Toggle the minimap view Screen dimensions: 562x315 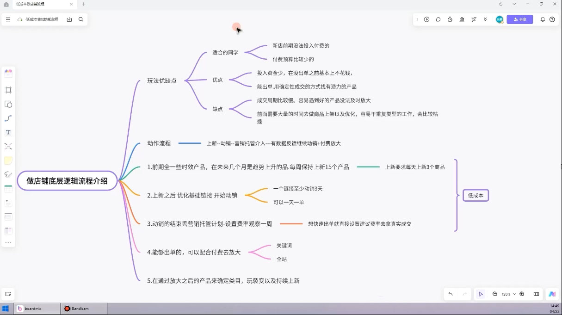(536, 294)
